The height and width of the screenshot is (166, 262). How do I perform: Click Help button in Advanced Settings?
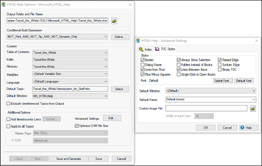[249, 127]
